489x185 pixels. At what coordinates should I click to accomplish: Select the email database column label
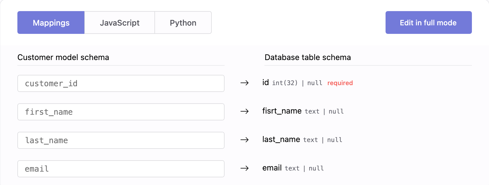click(x=272, y=168)
